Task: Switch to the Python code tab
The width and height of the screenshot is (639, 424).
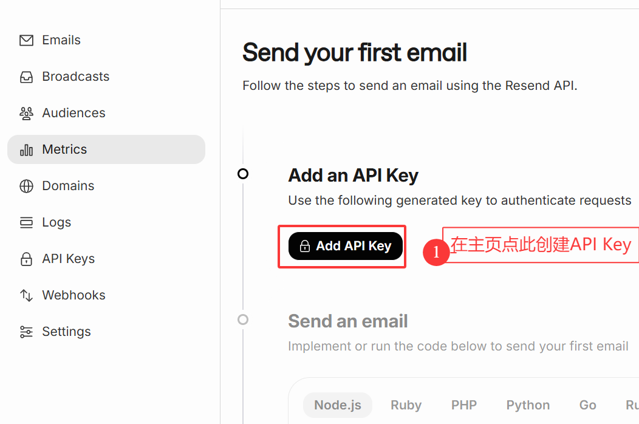Action: click(x=528, y=405)
